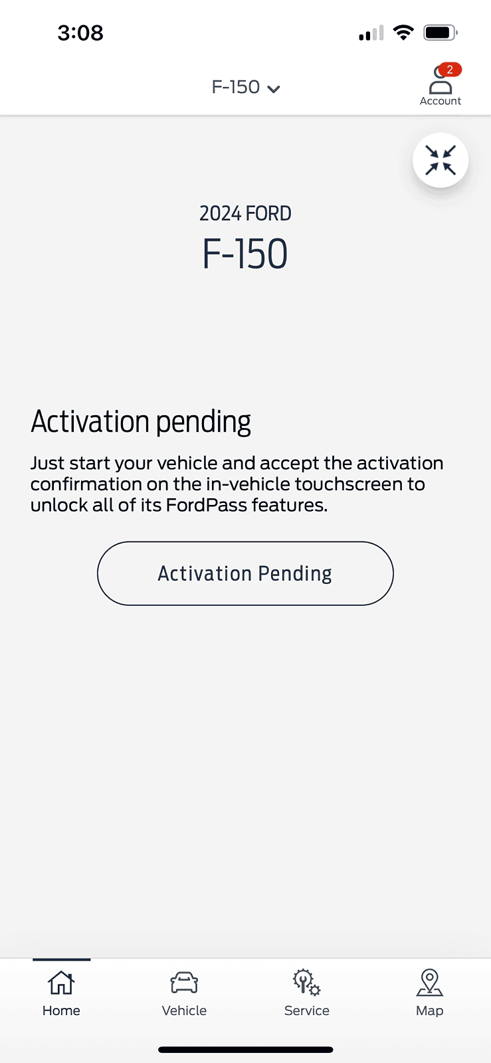Image resolution: width=491 pixels, height=1063 pixels.
Task: Expand the chevron beside F-150
Action: 273,88
